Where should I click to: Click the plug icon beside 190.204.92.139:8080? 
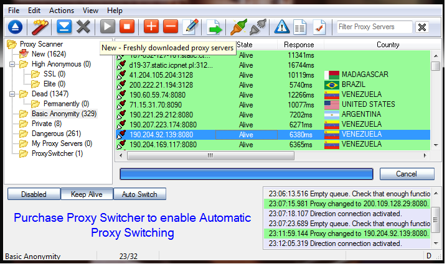[x=121, y=135]
